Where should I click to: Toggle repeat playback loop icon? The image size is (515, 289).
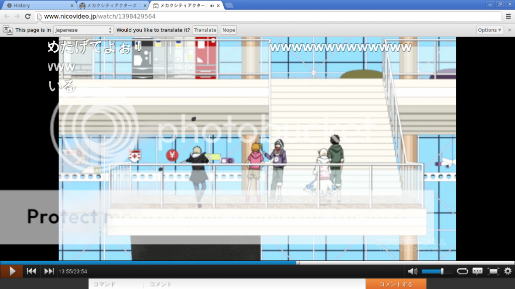(x=462, y=271)
